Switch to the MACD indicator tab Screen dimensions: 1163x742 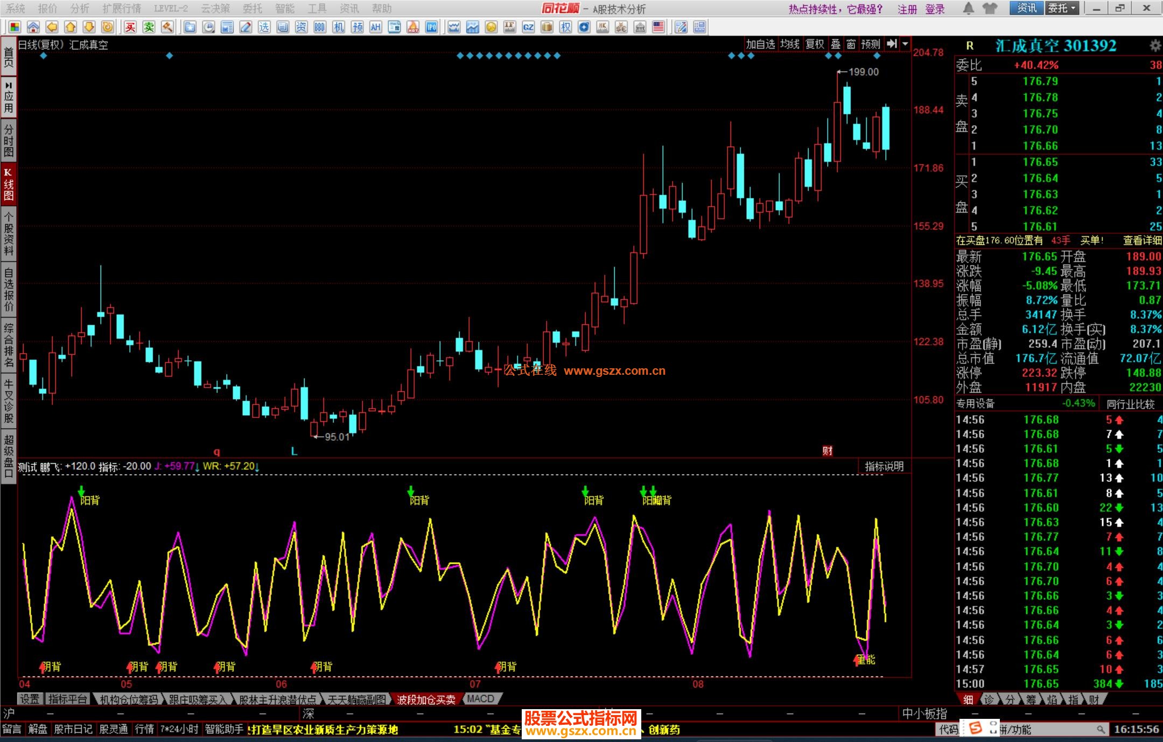480,699
